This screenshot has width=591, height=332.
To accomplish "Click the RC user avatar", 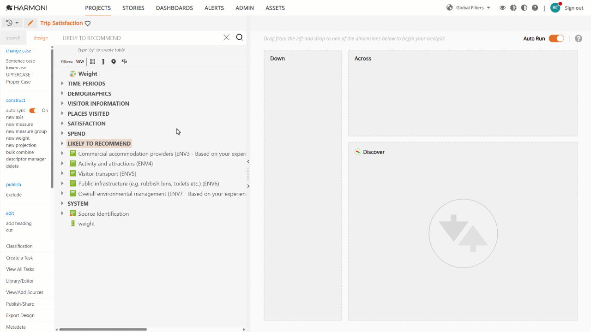I will click(x=555, y=7).
